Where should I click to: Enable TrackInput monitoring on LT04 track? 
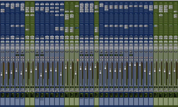(86, 58)
